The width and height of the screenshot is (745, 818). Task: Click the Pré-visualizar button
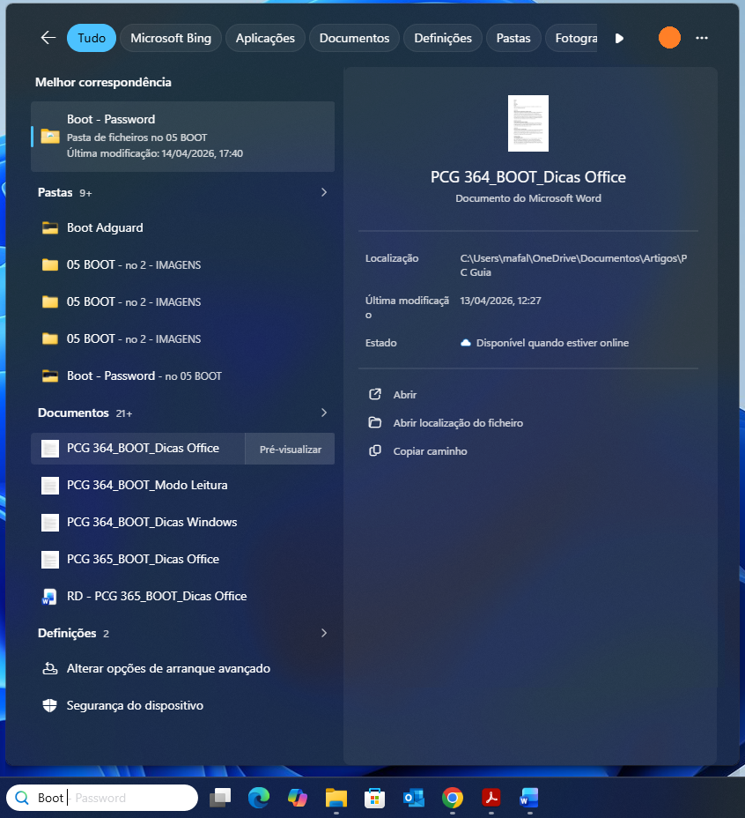(291, 450)
